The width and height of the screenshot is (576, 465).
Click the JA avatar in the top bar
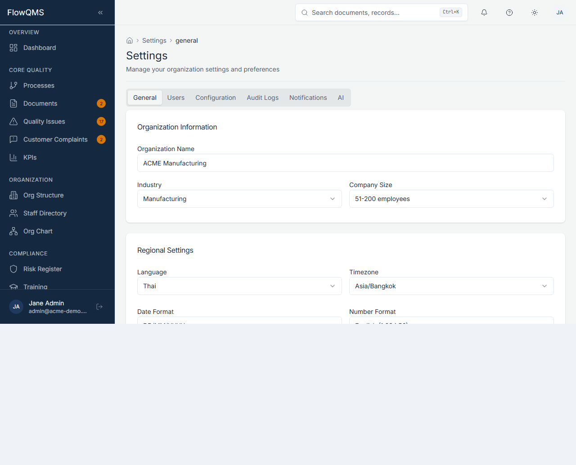pyautogui.click(x=559, y=12)
